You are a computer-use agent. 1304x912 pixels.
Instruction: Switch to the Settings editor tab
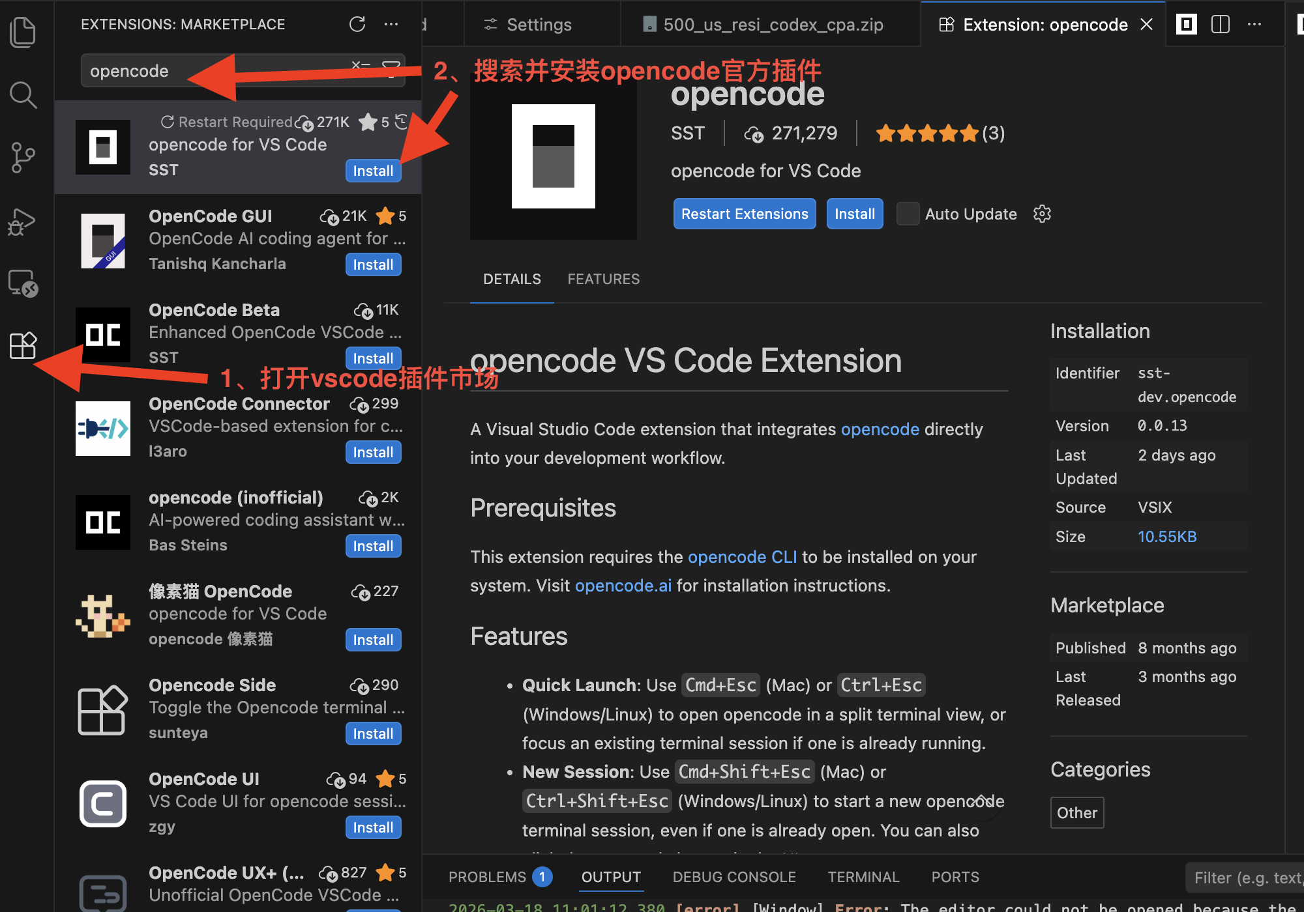coord(539,24)
